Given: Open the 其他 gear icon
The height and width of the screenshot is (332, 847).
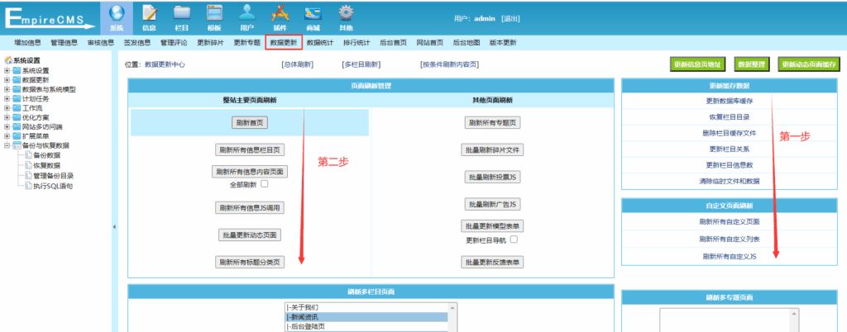Looking at the screenshot, I should point(346,17).
